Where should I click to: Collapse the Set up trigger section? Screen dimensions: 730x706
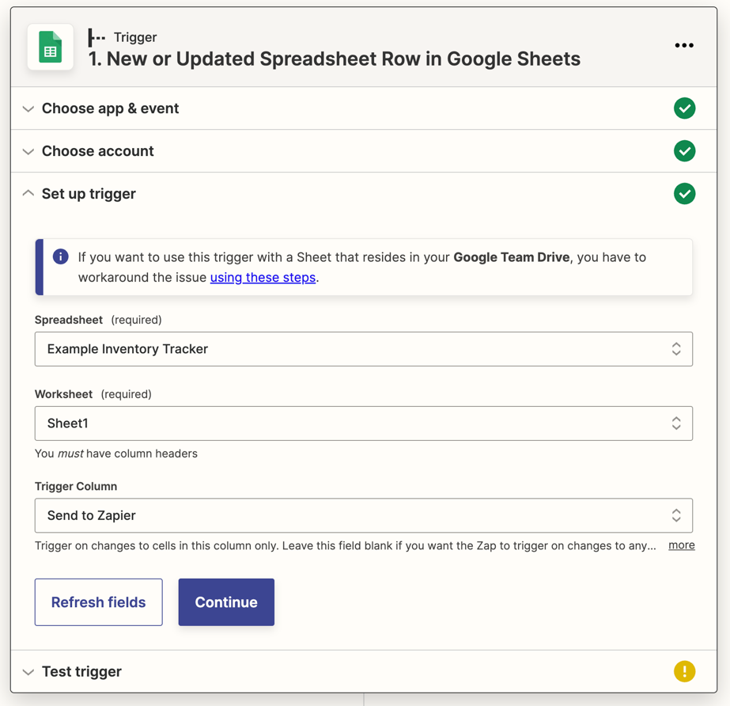28,193
